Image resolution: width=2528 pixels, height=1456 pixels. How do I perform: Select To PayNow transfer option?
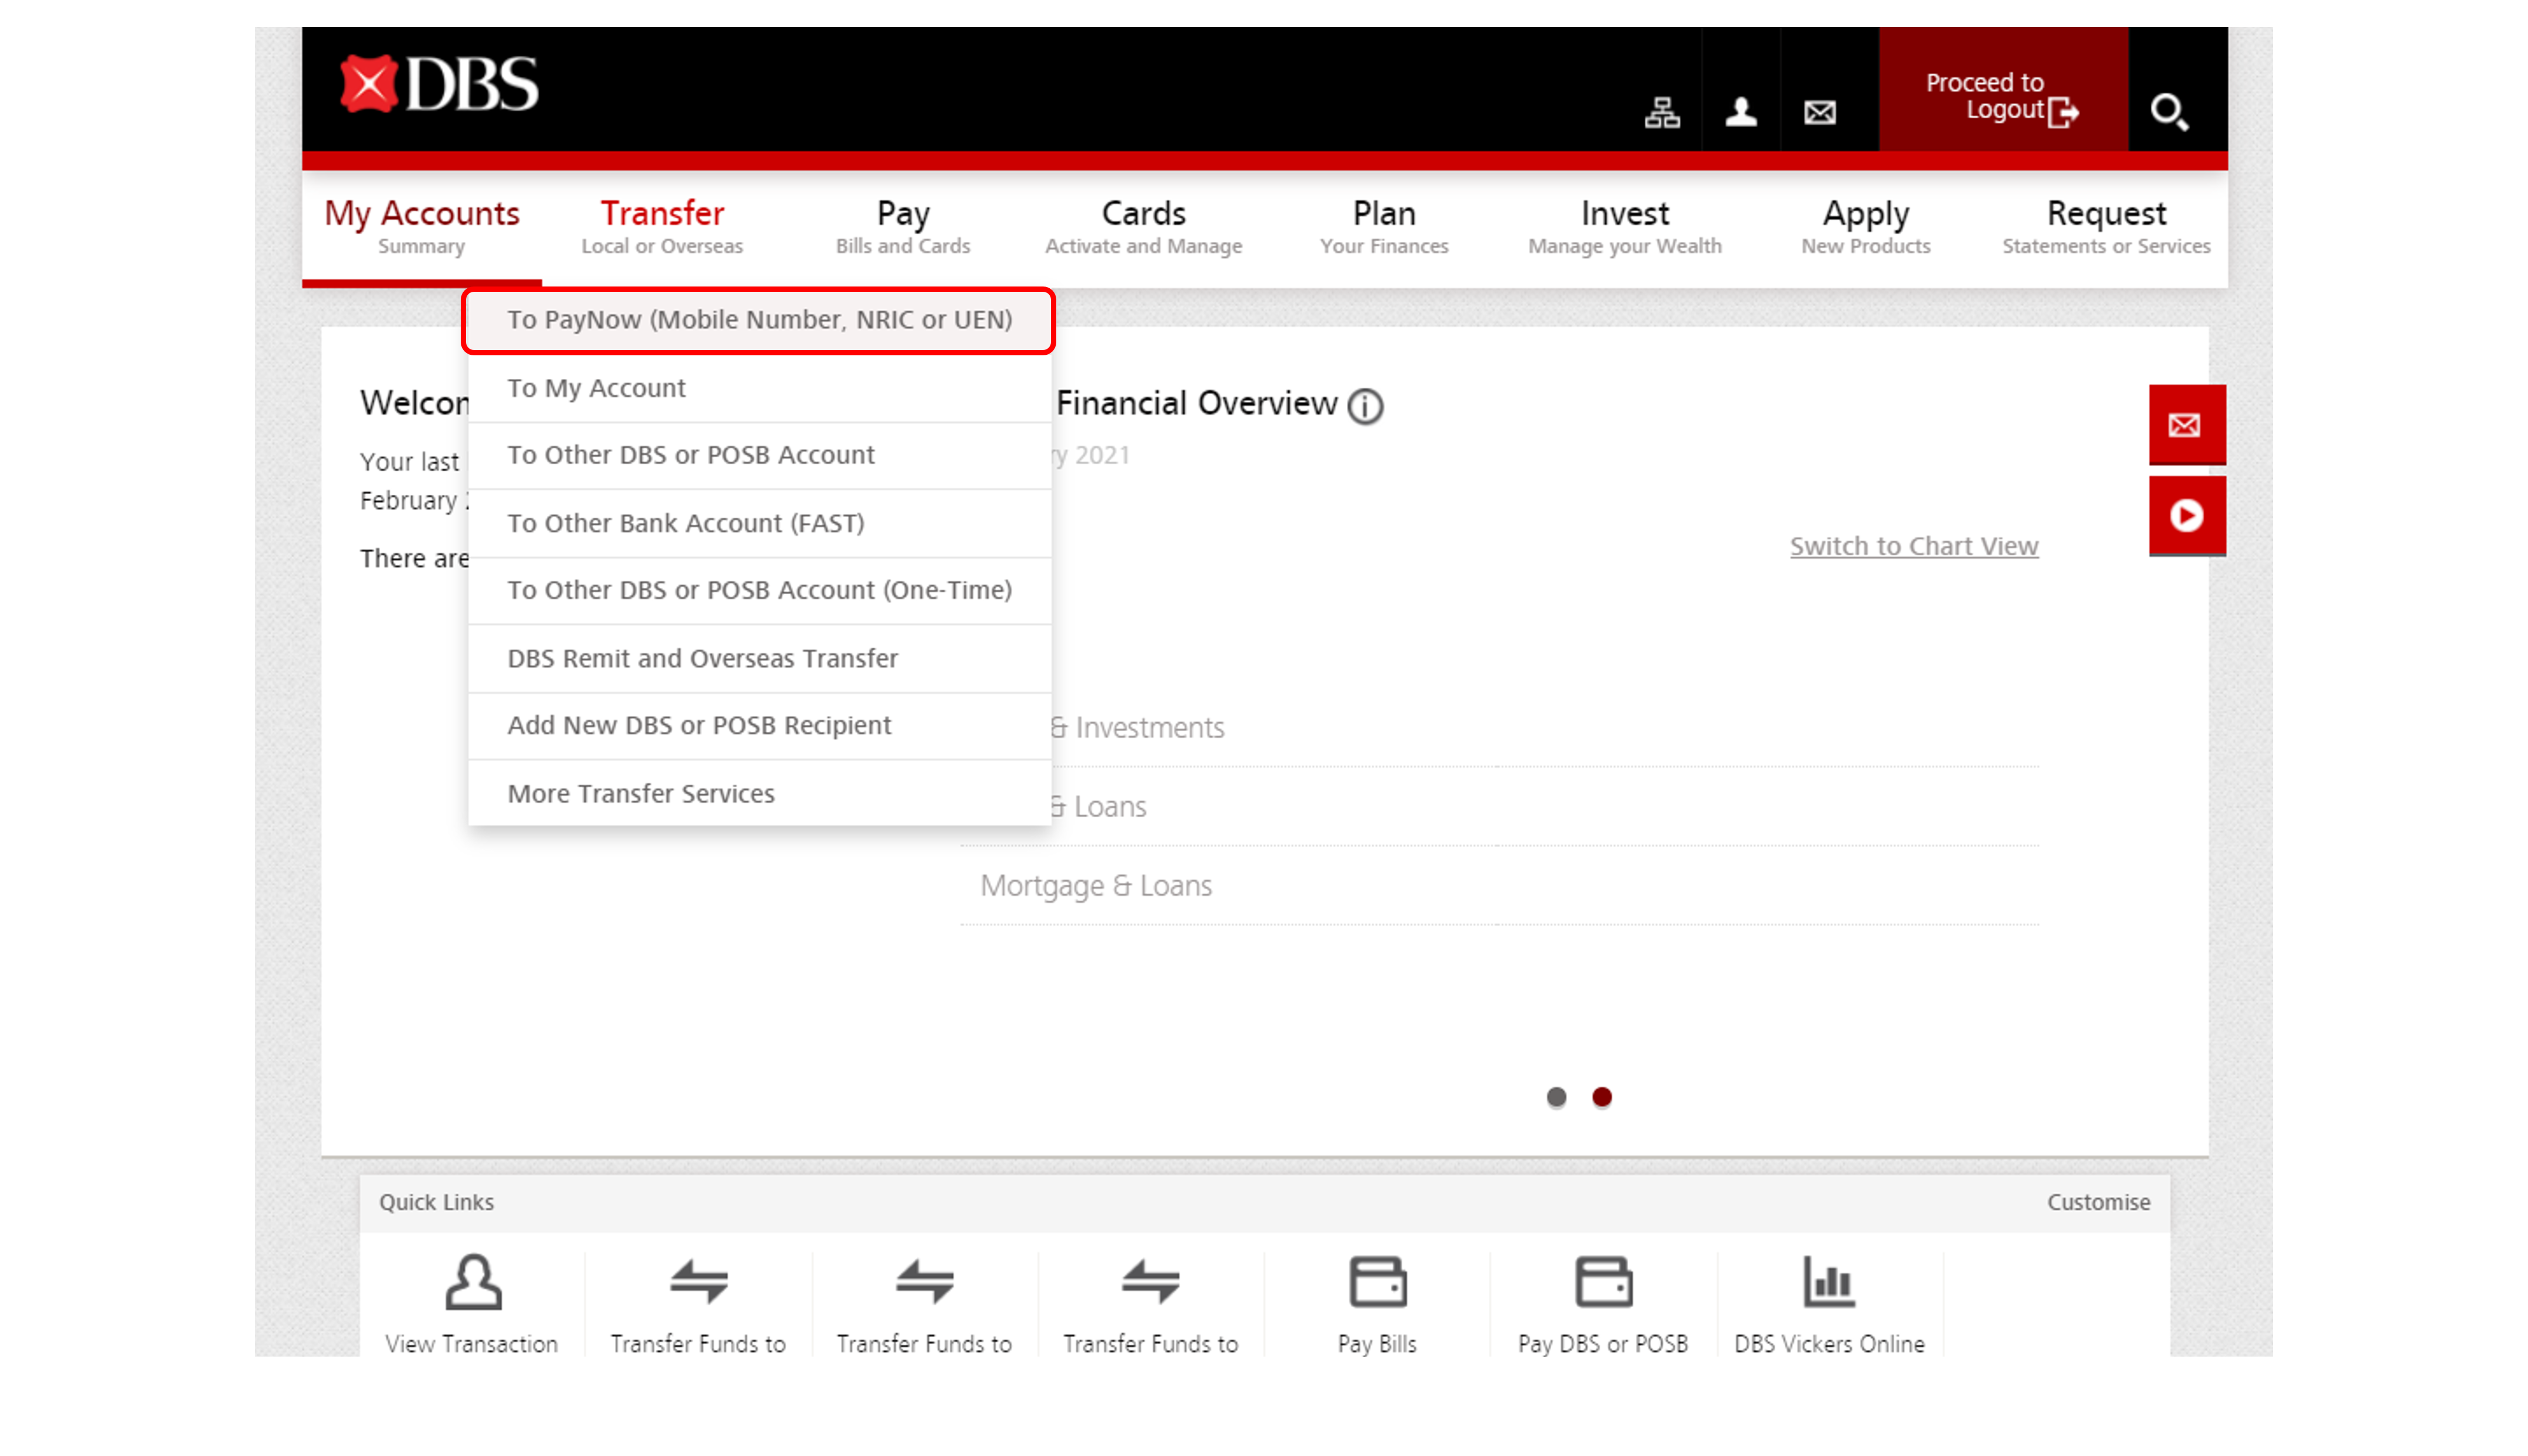(759, 320)
